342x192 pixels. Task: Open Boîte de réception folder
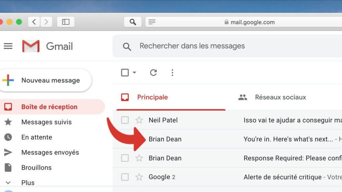(x=52, y=107)
